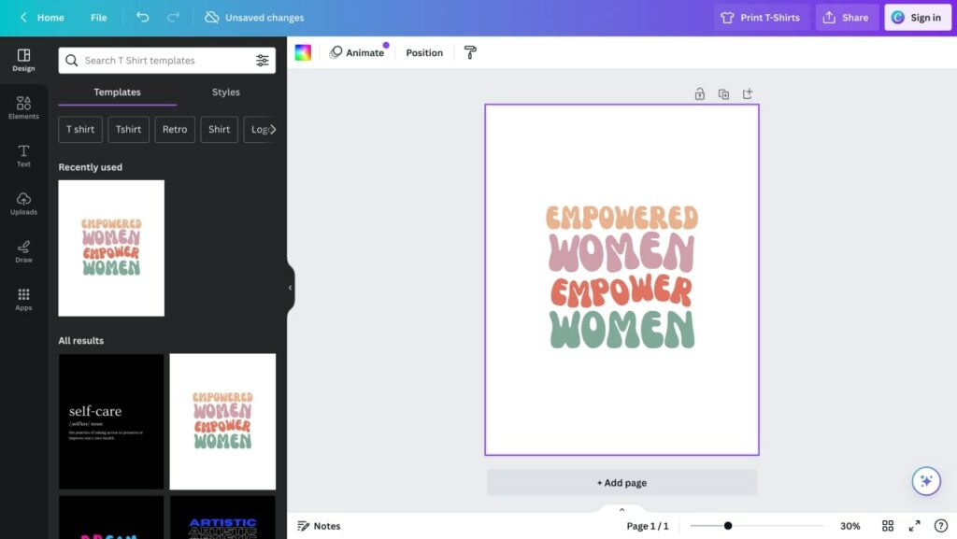Open the Elements panel

pyautogui.click(x=22, y=109)
